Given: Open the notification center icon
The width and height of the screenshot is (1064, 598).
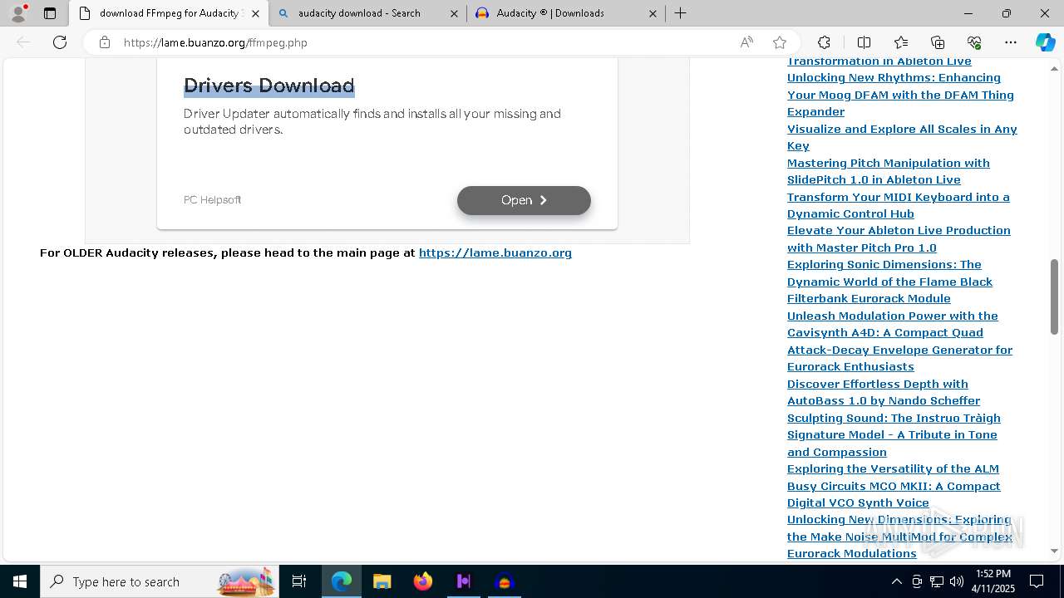Looking at the screenshot, I should point(1037,581).
